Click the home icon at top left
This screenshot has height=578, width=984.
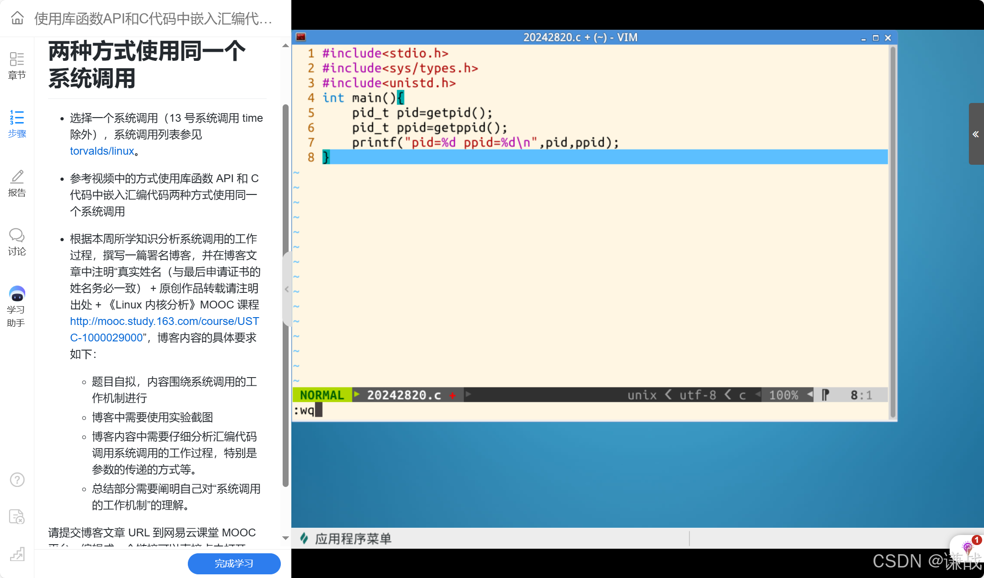pos(17,18)
